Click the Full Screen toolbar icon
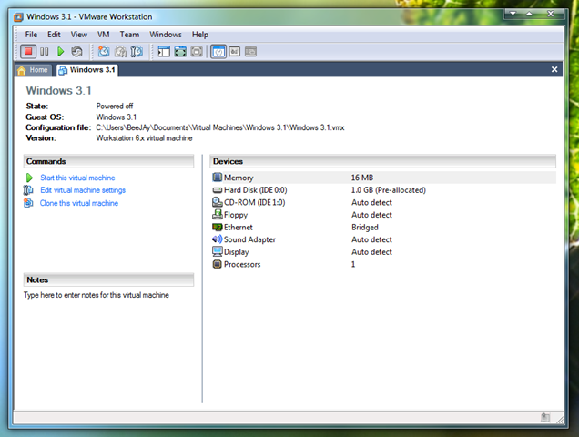 pyautogui.click(x=180, y=51)
